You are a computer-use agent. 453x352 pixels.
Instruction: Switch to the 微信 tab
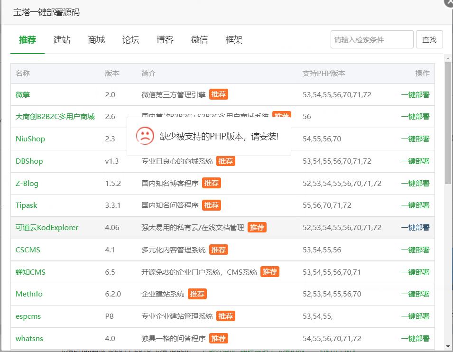[199, 39]
